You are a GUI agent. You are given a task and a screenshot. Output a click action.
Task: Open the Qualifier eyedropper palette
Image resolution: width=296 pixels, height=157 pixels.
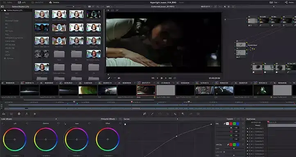click(152, 114)
